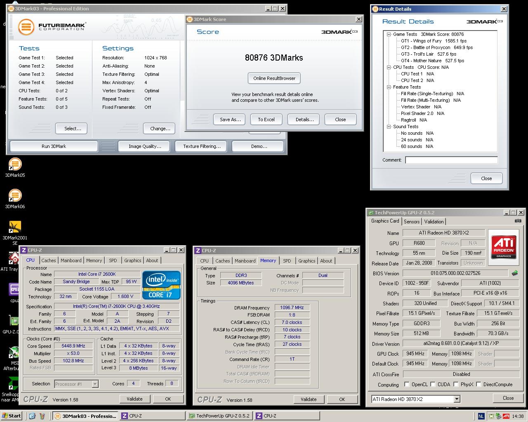Click the Intel Core i7 logo
528x422 pixels.
click(161, 285)
